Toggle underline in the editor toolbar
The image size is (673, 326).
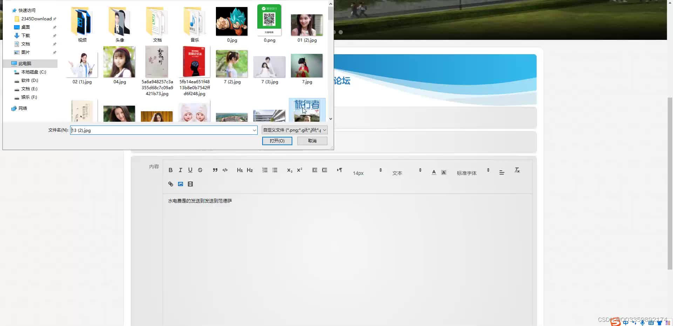pyautogui.click(x=190, y=170)
